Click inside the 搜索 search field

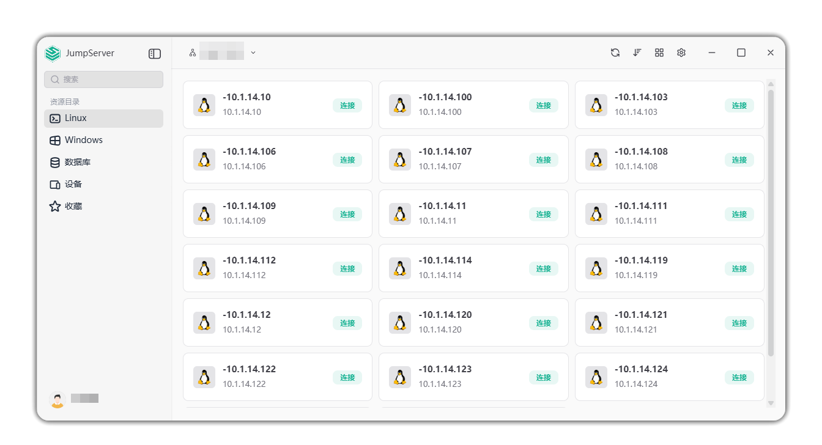point(103,79)
